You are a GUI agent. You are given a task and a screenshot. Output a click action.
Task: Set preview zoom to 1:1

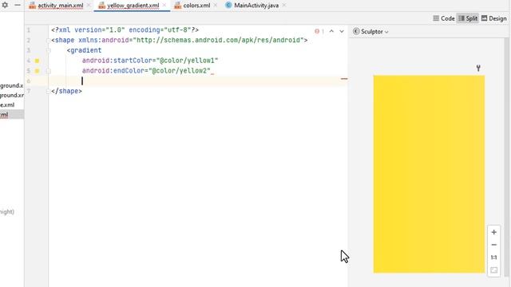[x=493, y=258]
